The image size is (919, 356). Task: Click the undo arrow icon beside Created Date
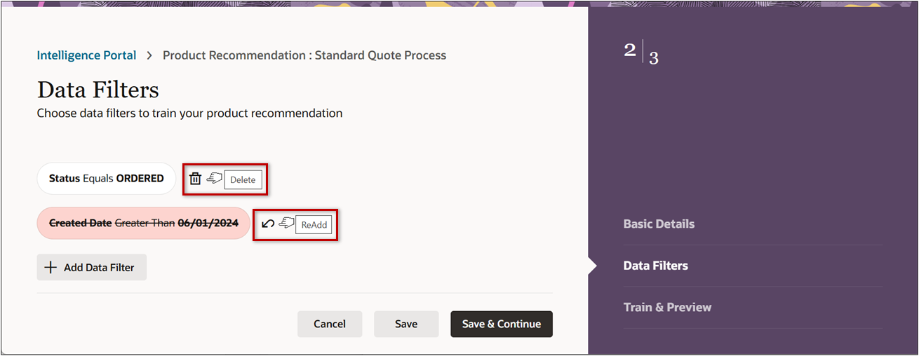267,224
